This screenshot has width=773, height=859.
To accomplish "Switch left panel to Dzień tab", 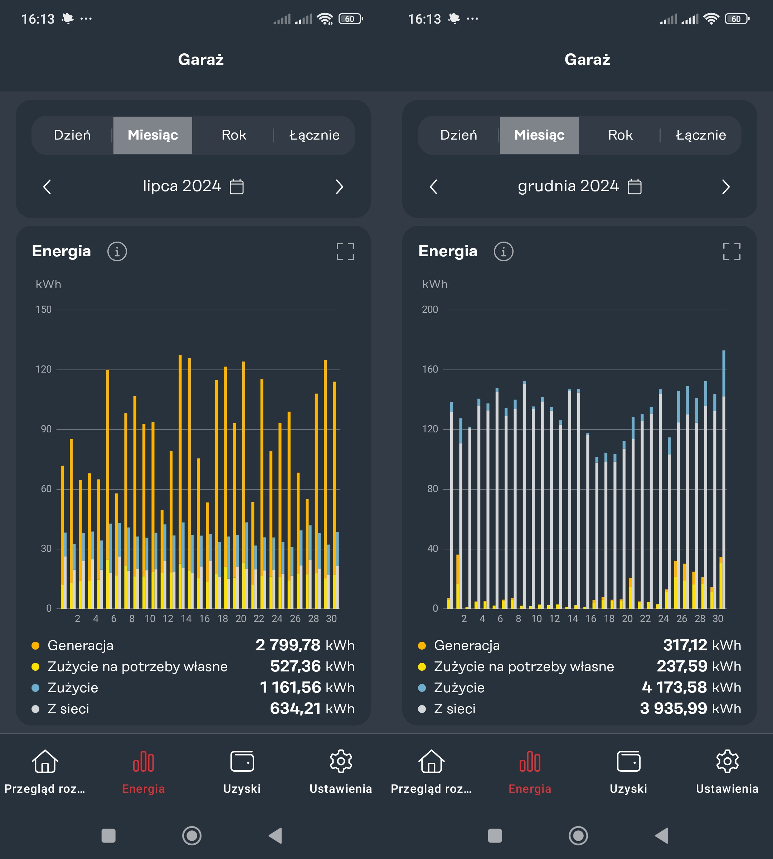I will [72, 135].
